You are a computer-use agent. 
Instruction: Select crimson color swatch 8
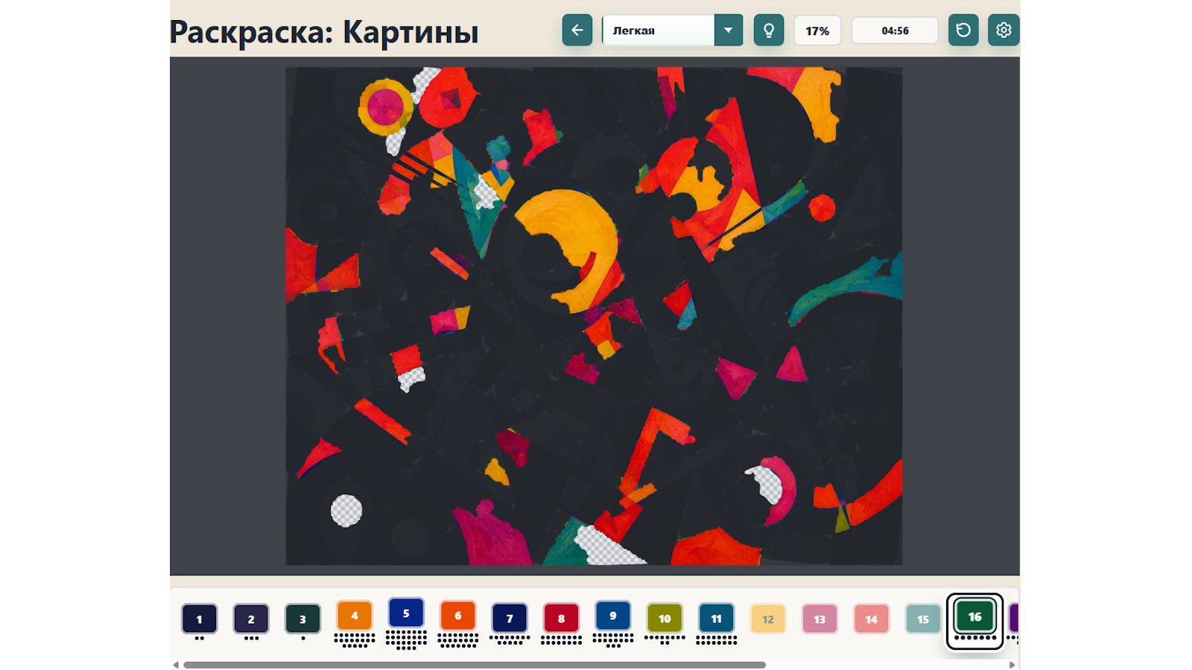pyautogui.click(x=561, y=618)
